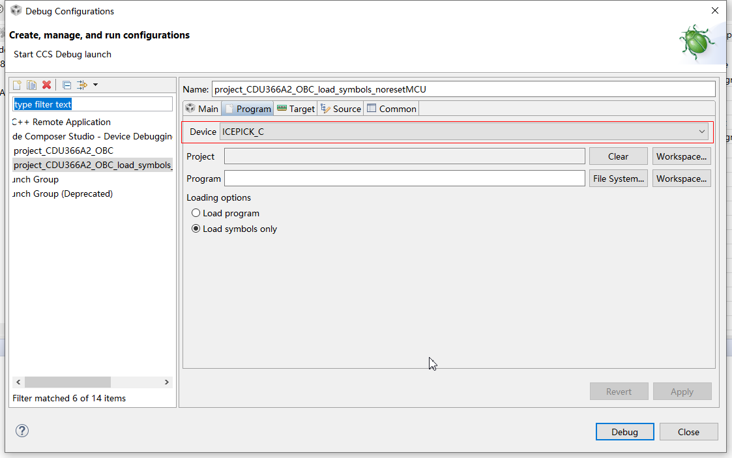Image resolution: width=732 pixels, height=458 pixels.
Task: Collapse all configurations in the tree
Action: point(66,85)
